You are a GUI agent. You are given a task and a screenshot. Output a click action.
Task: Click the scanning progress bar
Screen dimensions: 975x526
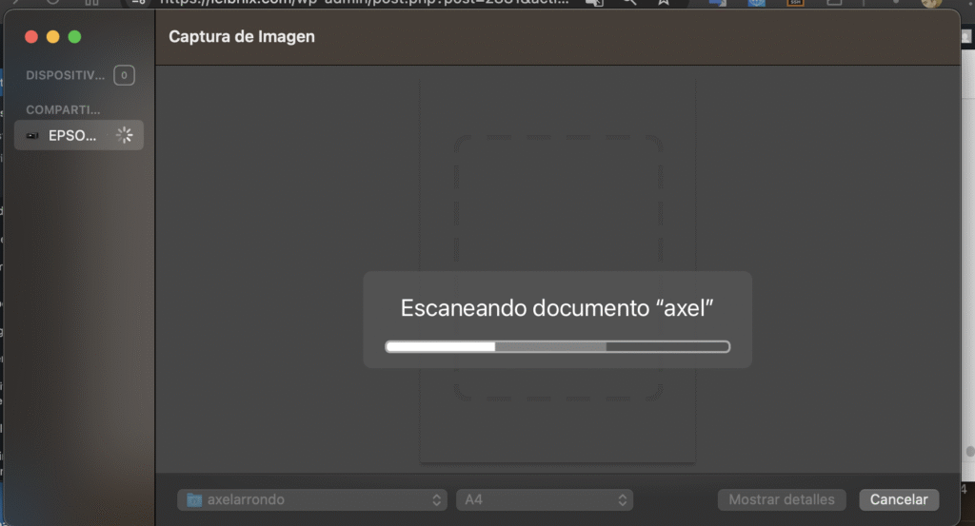pyautogui.click(x=557, y=347)
